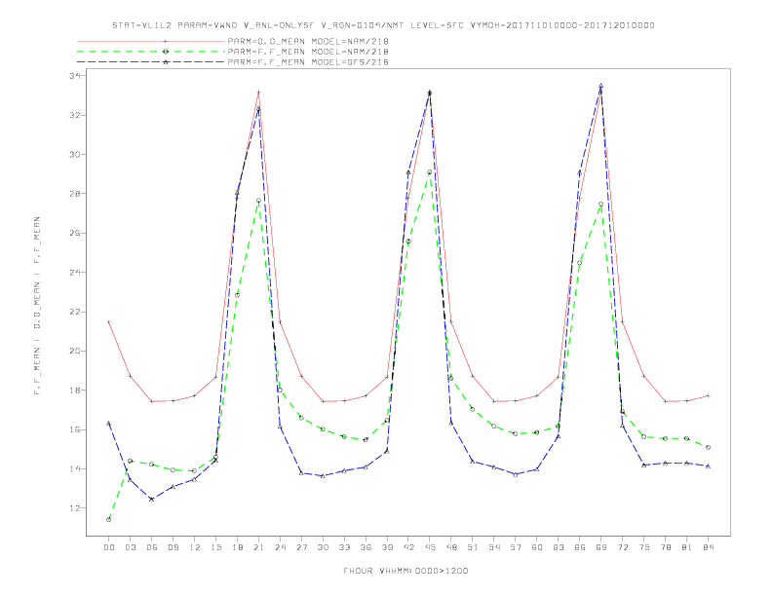Select legend entry PARM=O.O_MEAN MODEL=NAM/218
The height and width of the screenshot is (596, 772).
pos(308,41)
